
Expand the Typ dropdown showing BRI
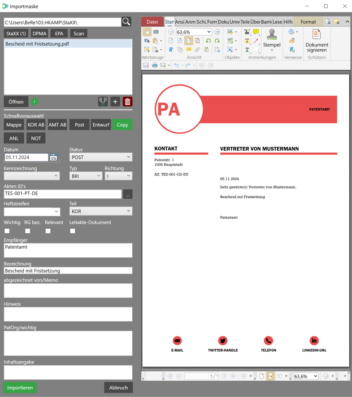(85, 176)
